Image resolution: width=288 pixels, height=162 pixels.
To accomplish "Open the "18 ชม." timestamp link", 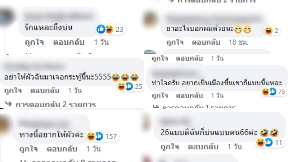I will pyautogui.click(x=238, y=42).
